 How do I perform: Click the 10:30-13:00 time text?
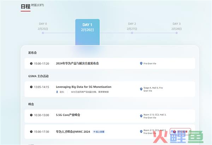click(x=41, y=115)
